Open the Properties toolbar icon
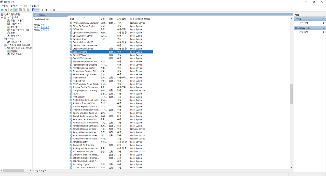326x176 pixels. coord(20,10)
